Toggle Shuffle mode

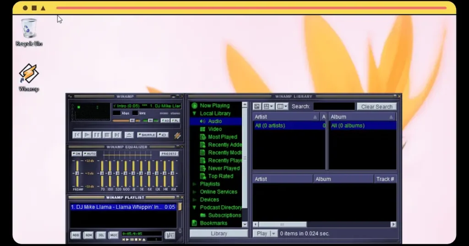[147, 135]
